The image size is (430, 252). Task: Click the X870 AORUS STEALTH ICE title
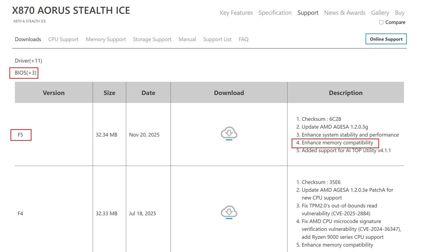[x=71, y=10]
